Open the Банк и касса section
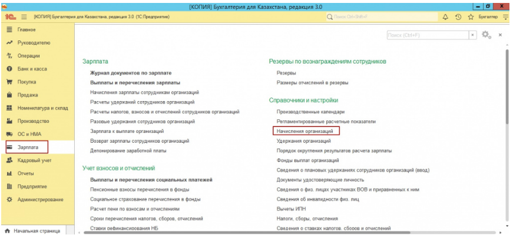 [32, 69]
